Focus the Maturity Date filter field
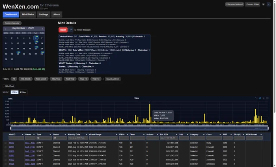 pyautogui.click(x=78, y=138)
